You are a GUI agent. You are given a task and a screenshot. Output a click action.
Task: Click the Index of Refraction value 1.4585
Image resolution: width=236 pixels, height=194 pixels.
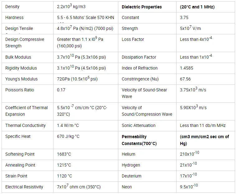tap(186, 68)
